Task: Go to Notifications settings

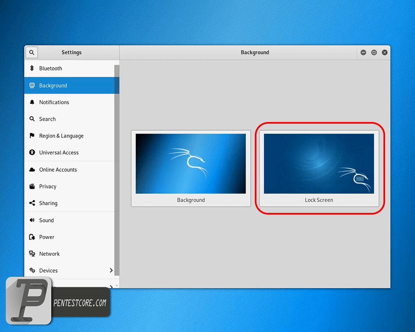Action: pyautogui.click(x=69, y=102)
